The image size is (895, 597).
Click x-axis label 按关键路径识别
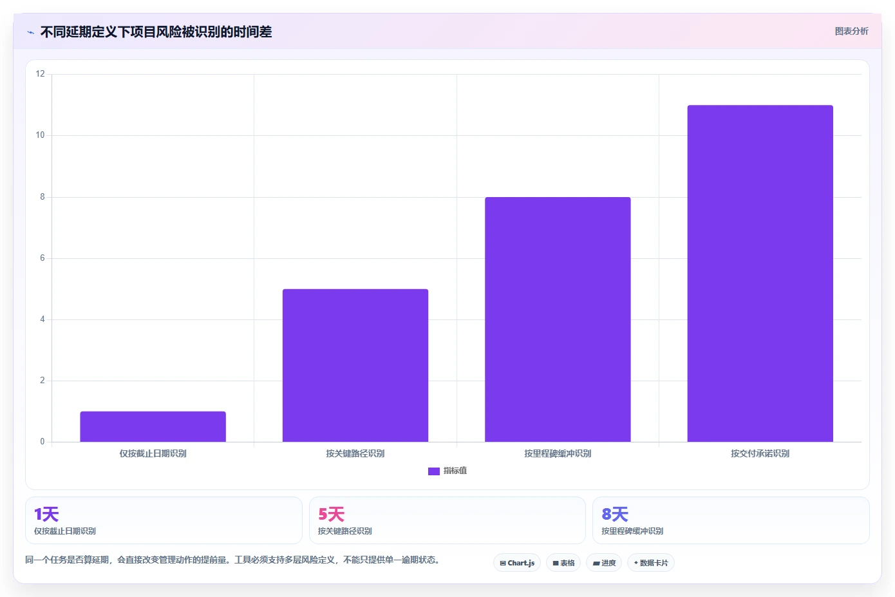click(x=355, y=453)
